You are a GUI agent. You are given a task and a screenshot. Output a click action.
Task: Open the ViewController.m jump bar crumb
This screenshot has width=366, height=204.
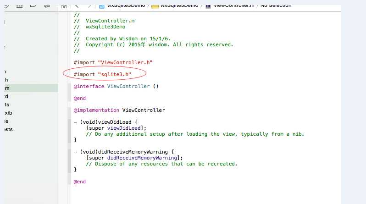coord(234,6)
